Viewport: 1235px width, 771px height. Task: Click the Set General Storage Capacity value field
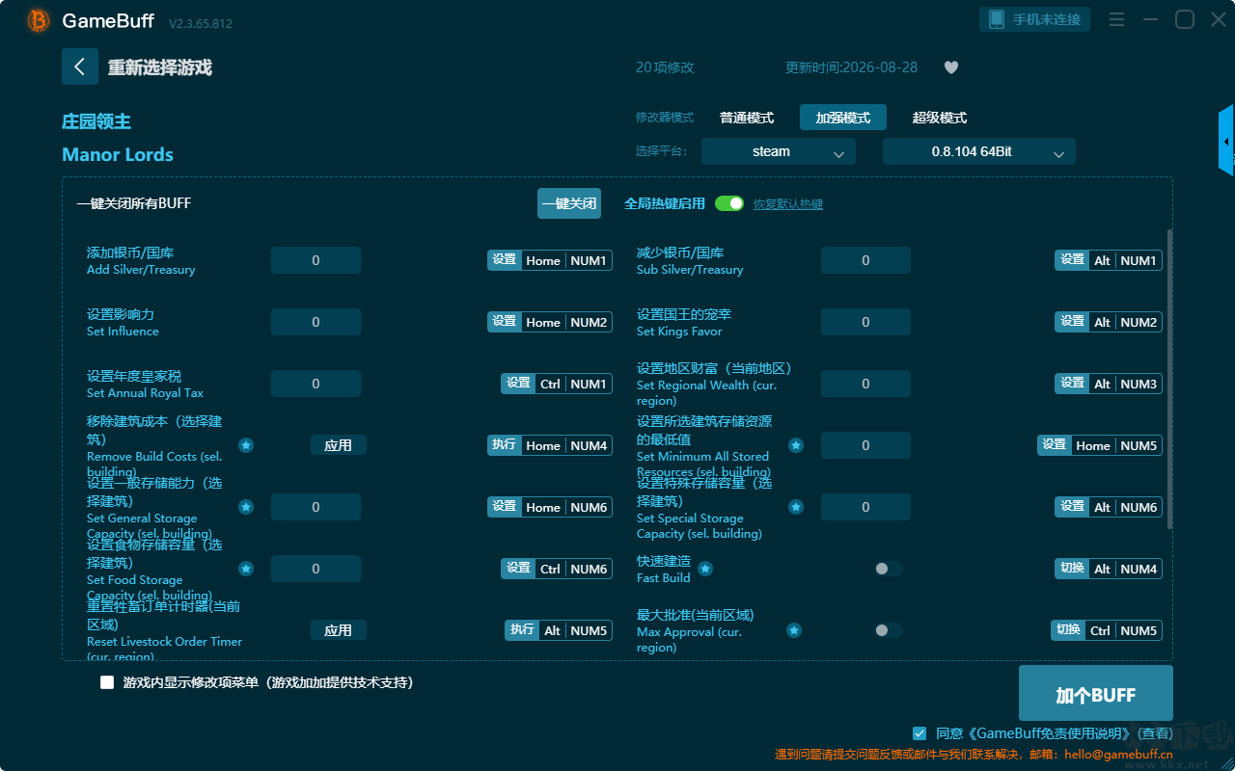click(x=316, y=507)
